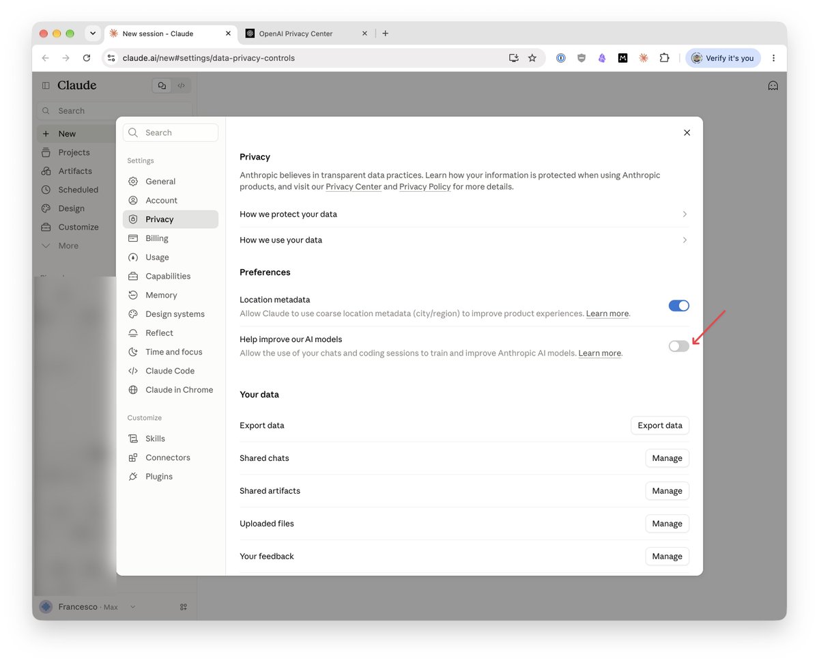Click the shield extension icon
Screen dimensions: 819x663
point(581,58)
